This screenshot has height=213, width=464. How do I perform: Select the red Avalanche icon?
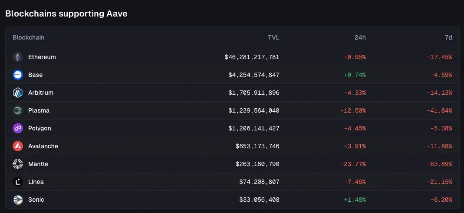[18, 146]
